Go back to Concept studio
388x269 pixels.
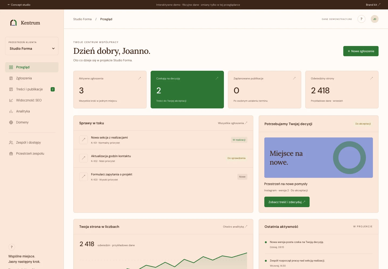[x=19, y=5]
